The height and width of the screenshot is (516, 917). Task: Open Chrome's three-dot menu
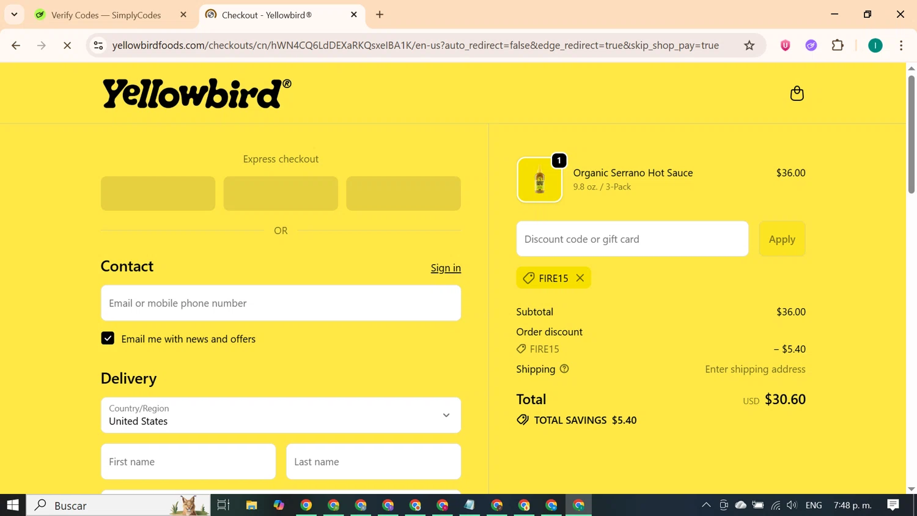(901, 45)
